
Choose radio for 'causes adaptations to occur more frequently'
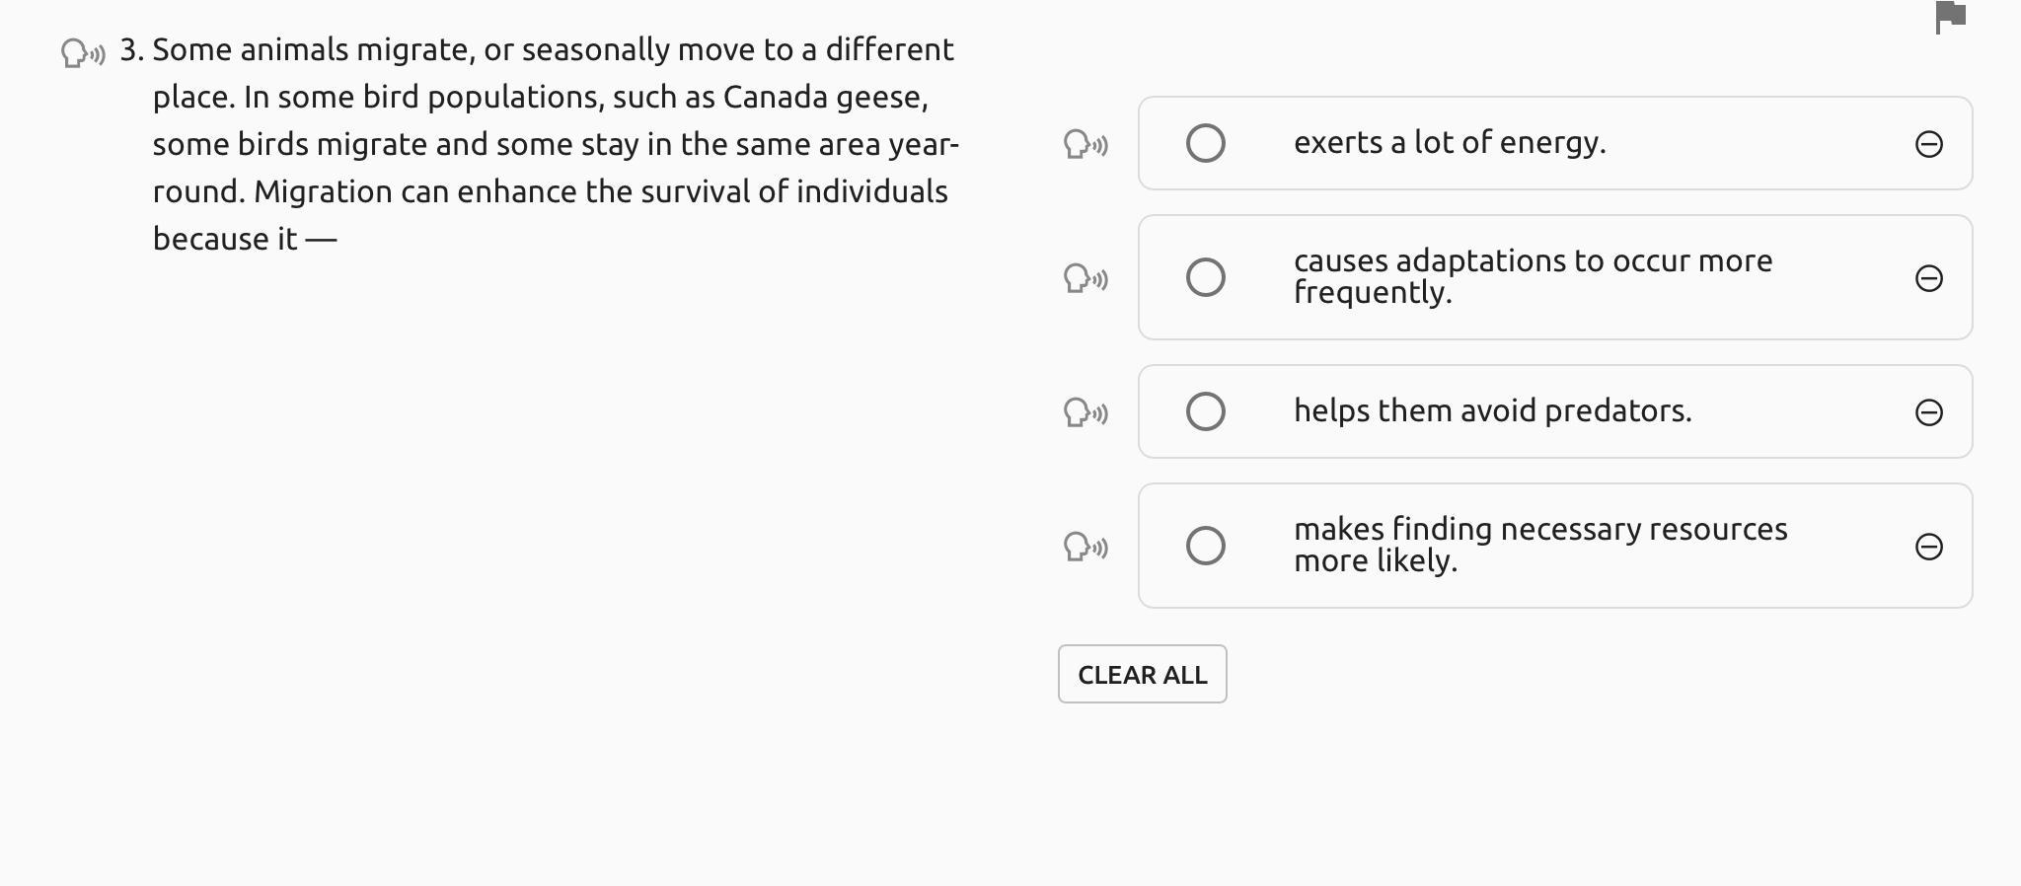click(1205, 277)
